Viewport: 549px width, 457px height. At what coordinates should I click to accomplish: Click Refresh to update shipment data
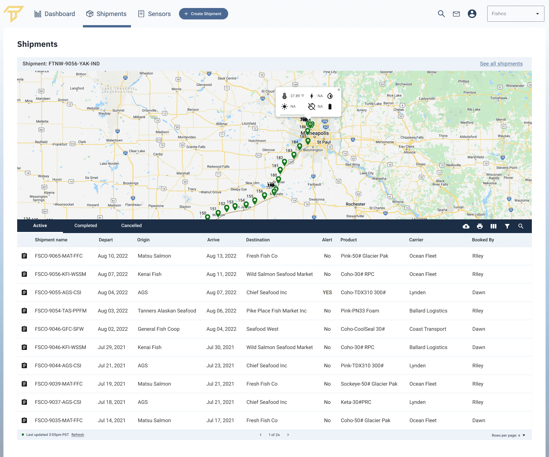click(77, 434)
